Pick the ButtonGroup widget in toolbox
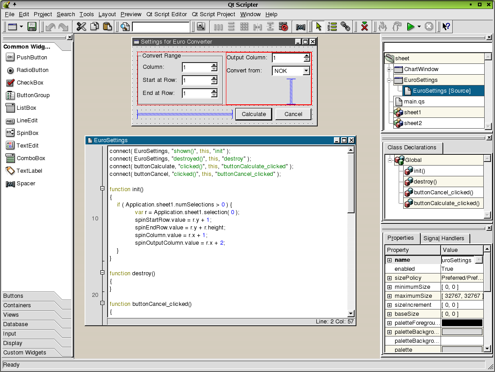Image resolution: width=495 pixels, height=372 pixels. (x=28, y=95)
